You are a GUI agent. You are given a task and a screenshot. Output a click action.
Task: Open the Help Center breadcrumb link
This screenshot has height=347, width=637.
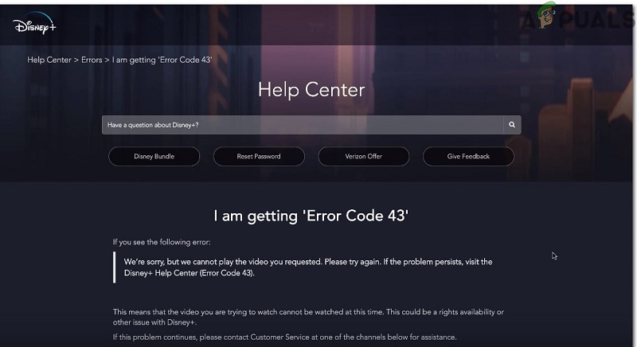tap(49, 60)
